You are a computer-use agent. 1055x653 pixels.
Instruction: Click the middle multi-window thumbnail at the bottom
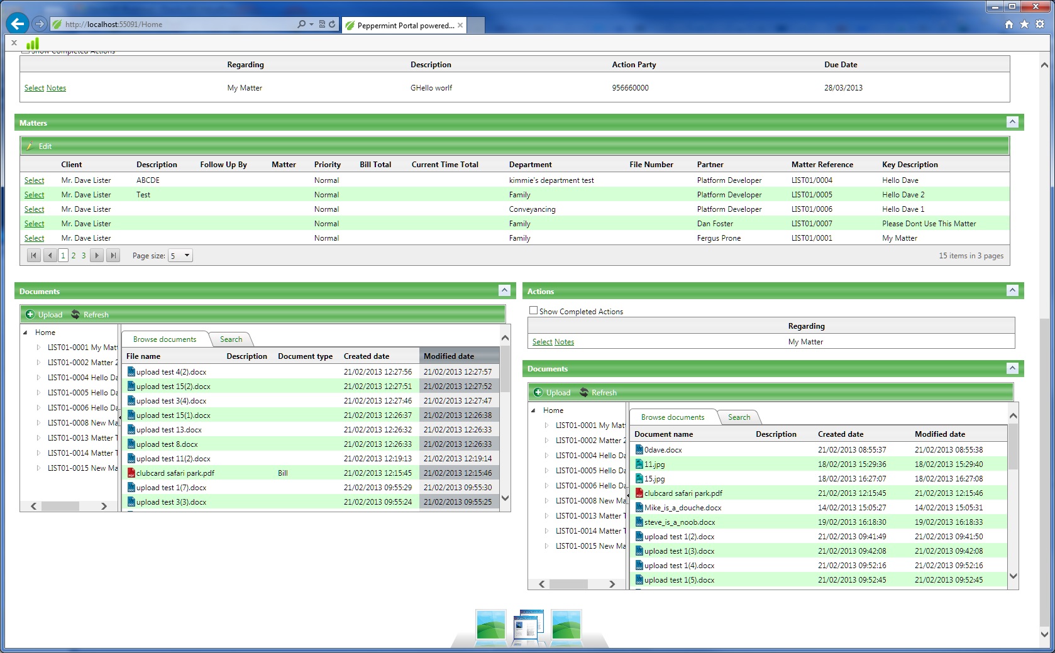[x=529, y=625]
